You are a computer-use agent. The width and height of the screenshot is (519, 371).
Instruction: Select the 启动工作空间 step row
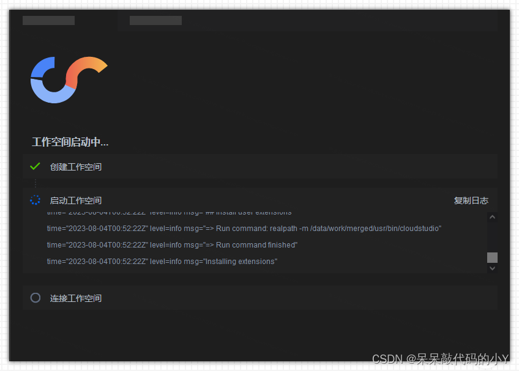tap(260, 200)
